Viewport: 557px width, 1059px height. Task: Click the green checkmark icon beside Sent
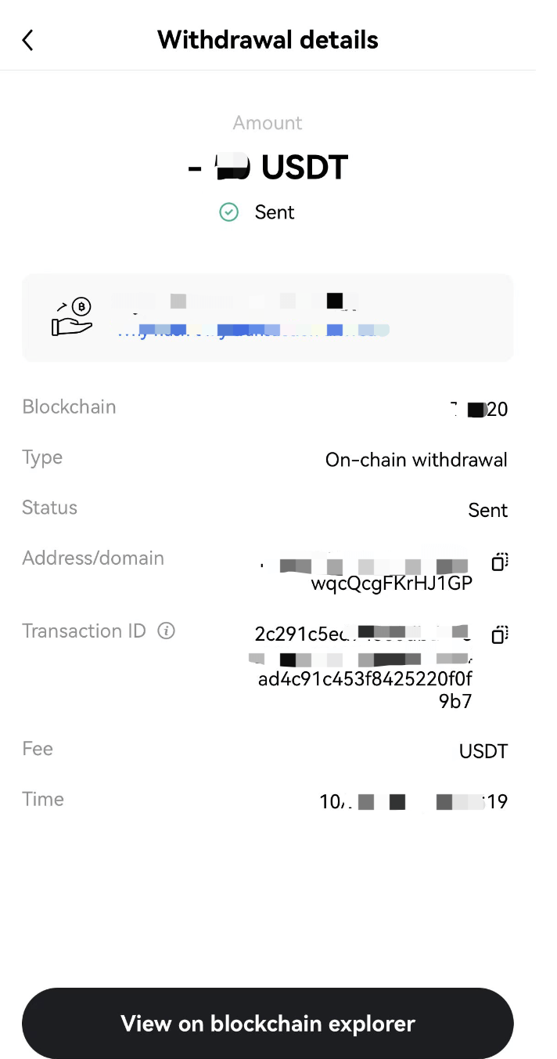pyautogui.click(x=228, y=212)
